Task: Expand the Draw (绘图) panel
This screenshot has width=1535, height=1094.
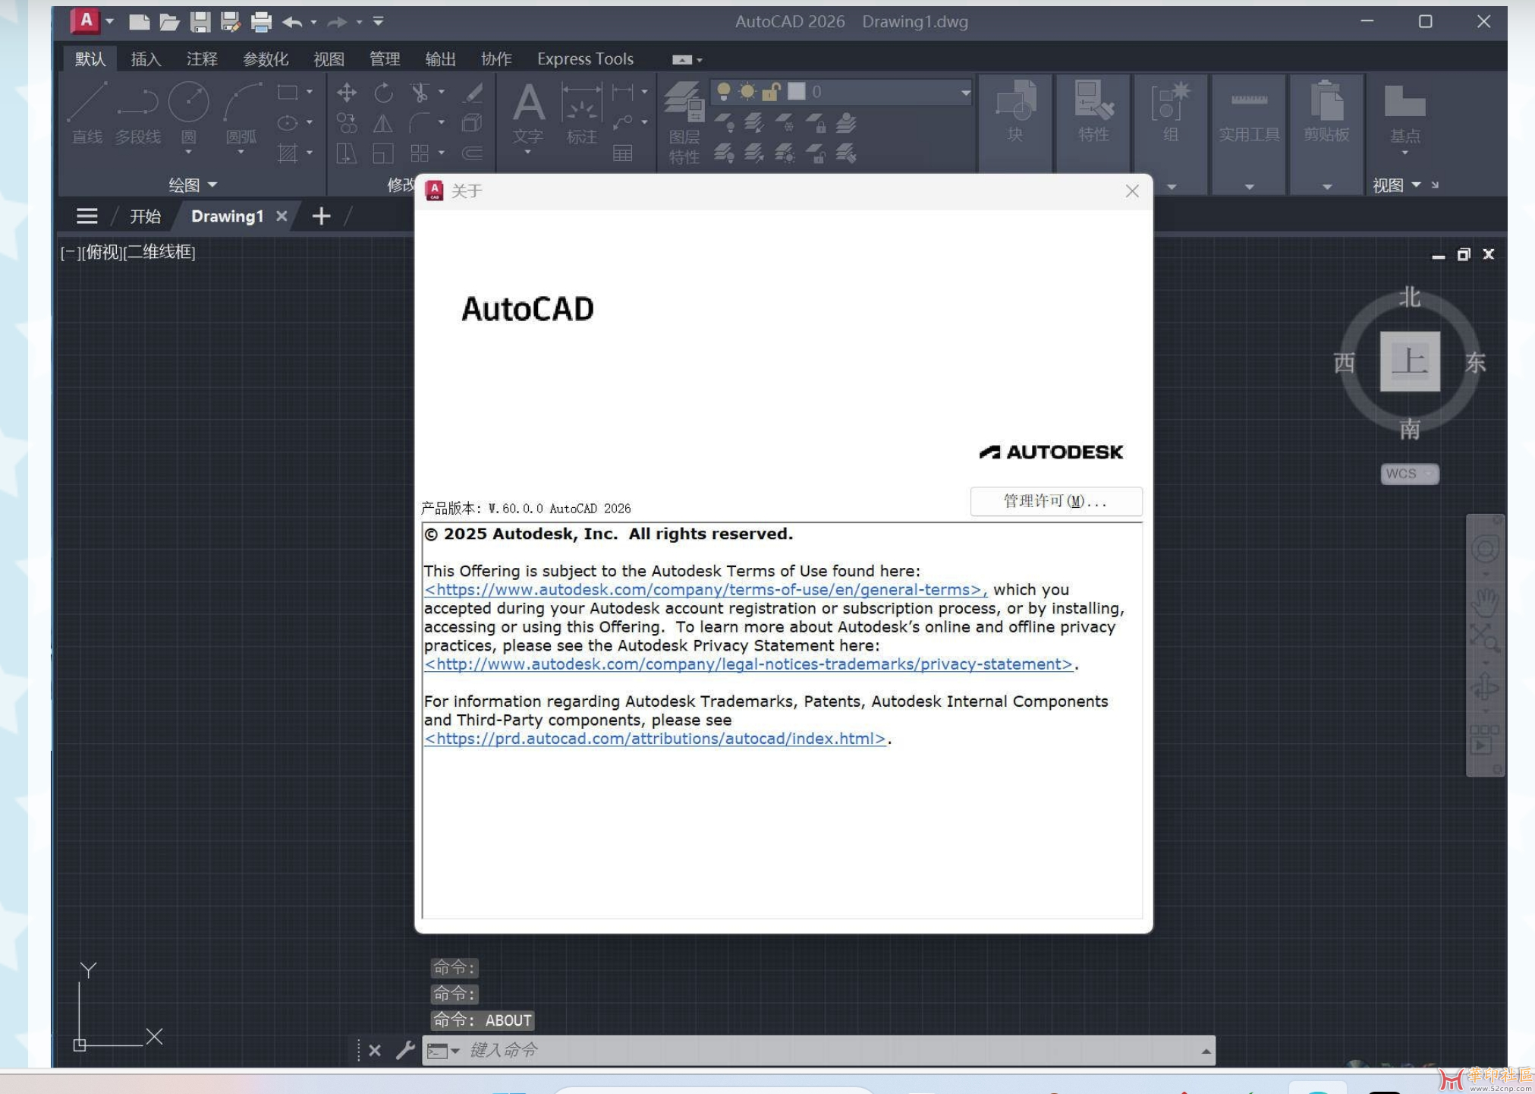Action: tap(193, 184)
